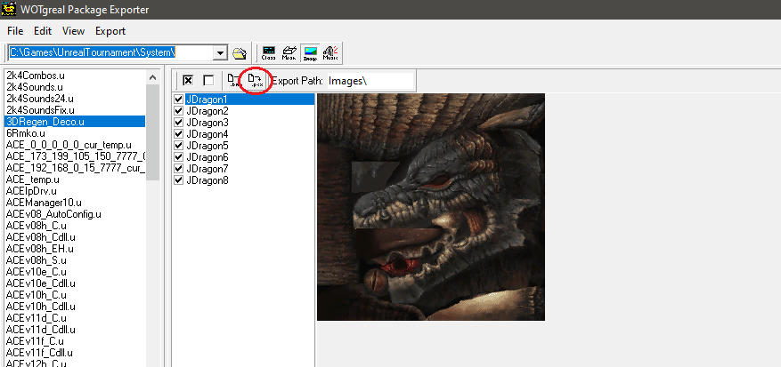Click the WOTgreal app icon in title bar
Image resolution: width=781 pixels, height=367 pixels.
coord(9,9)
